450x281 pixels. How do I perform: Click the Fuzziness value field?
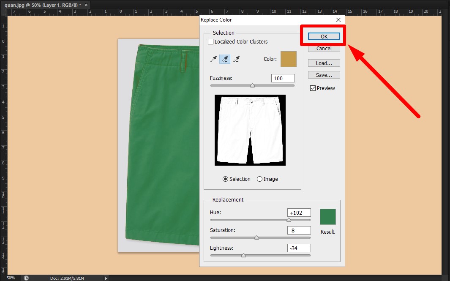283,78
